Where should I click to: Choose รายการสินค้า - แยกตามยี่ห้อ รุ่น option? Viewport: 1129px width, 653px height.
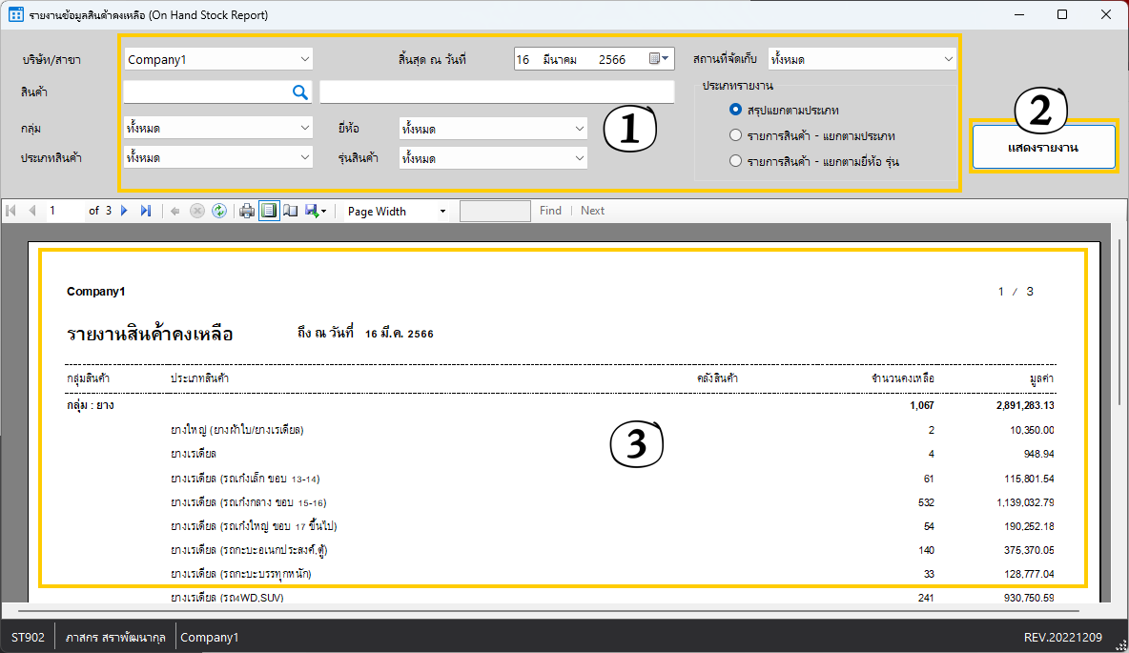[735, 161]
